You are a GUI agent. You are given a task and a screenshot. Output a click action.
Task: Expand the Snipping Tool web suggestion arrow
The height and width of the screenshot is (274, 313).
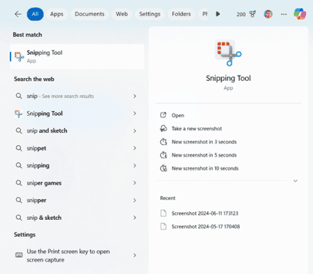coord(135,114)
